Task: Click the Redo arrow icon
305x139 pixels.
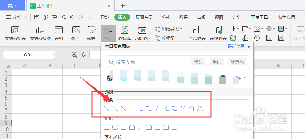Action: 81,17
